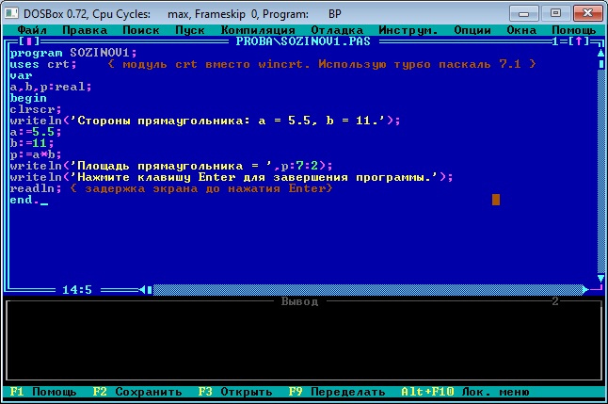608x404 pixels.
Task: Open the Поиск menu
Action: pos(141,30)
